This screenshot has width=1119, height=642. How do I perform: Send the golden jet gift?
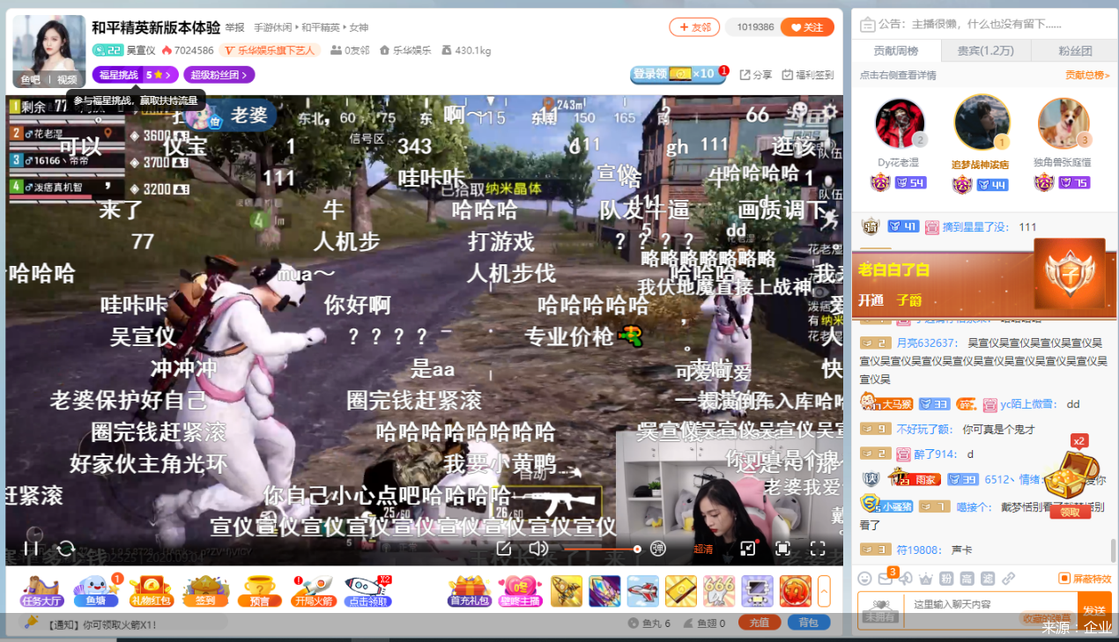[567, 591]
